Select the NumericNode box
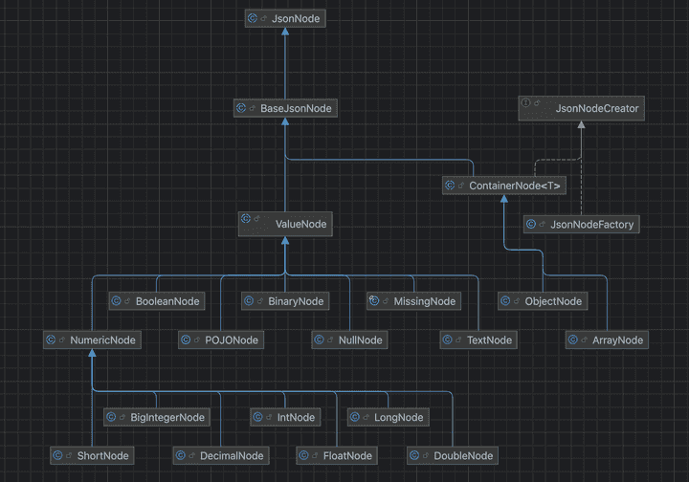This screenshot has width=689, height=482. (x=92, y=340)
